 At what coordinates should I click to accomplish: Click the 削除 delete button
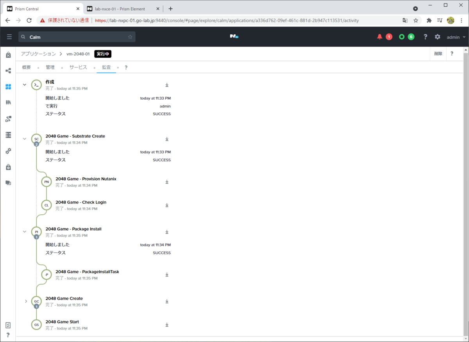[x=438, y=54]
